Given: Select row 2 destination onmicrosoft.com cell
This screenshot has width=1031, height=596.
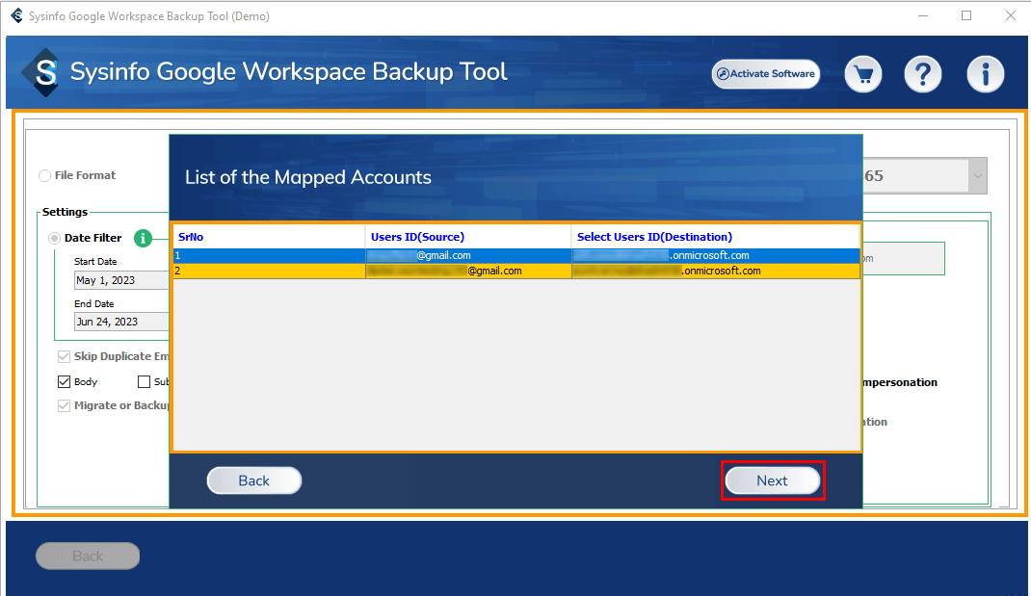Looking at the screenshot, I should 715,271.
